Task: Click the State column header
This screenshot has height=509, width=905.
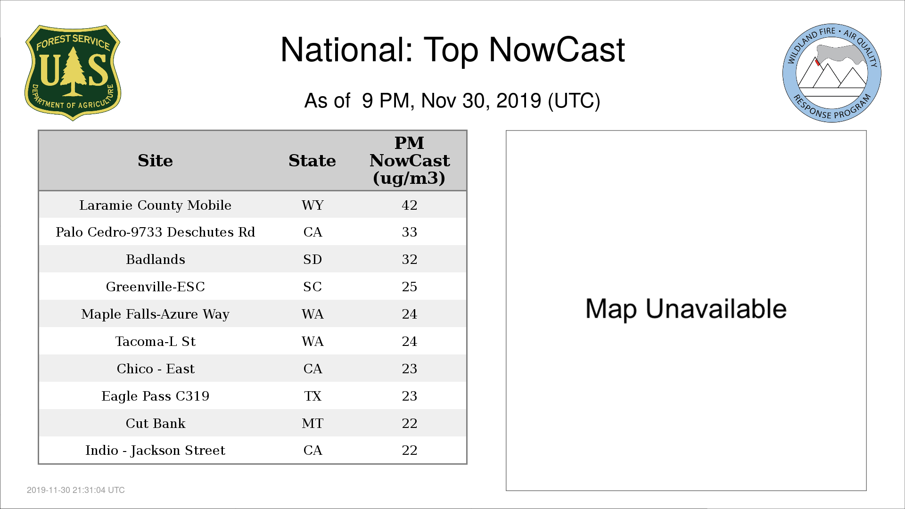Action: (312, 161)
